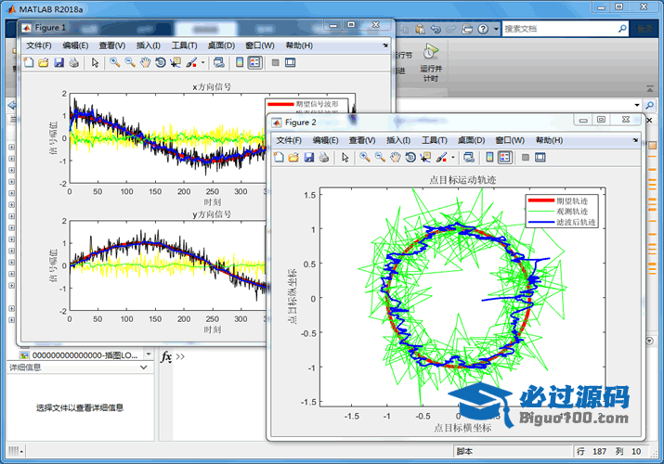Activate Rotate 3D tool in Figure 1

160,63
